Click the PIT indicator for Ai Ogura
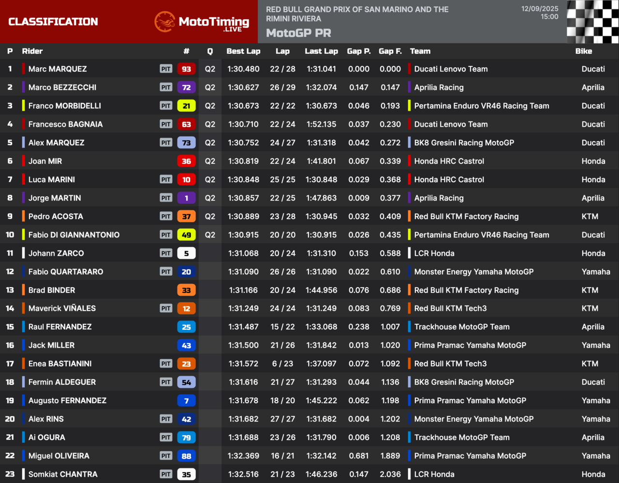This screenshot has width=619, height=483. (166, 438)
